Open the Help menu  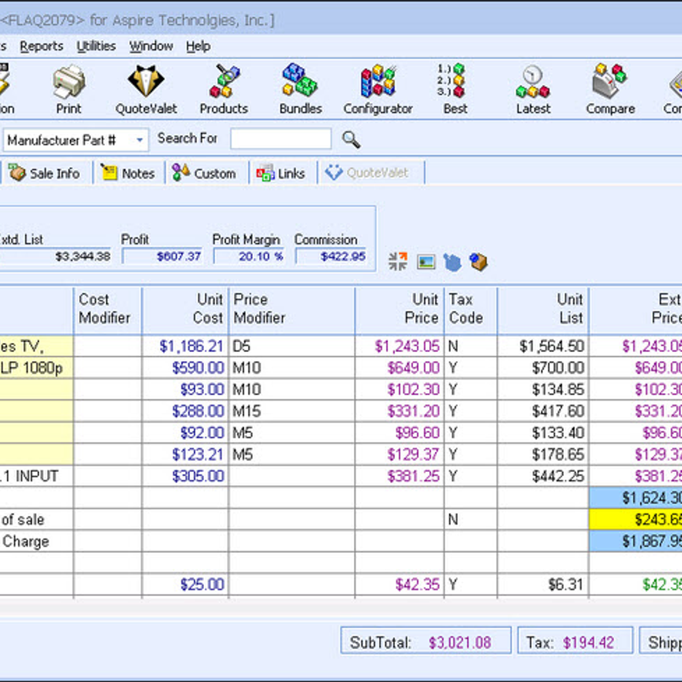[198, 46]
